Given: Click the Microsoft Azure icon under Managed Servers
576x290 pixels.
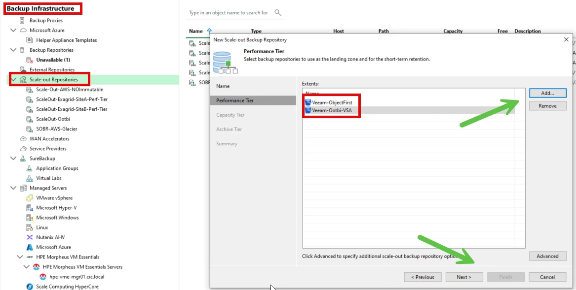Looking at the screenshot, I should [x=30, y=248].
